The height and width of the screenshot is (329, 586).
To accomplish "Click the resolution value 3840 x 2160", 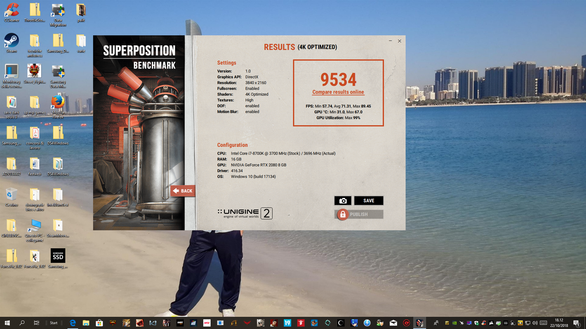I will click(255, 83).
